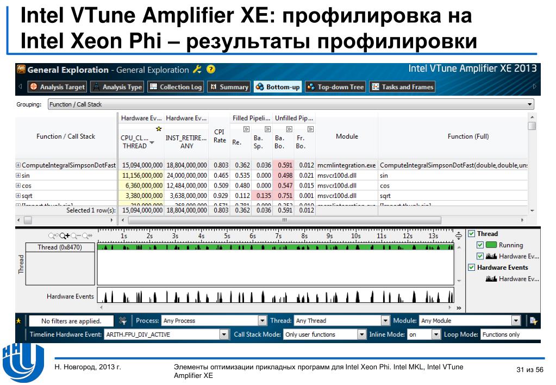
Task: Click the star icon in filter bar
Action: [18, 321]
